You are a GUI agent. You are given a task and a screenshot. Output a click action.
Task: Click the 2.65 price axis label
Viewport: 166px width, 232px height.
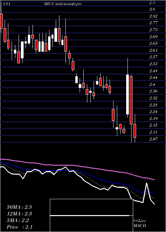pyautogui.click(x=154, y=43)
